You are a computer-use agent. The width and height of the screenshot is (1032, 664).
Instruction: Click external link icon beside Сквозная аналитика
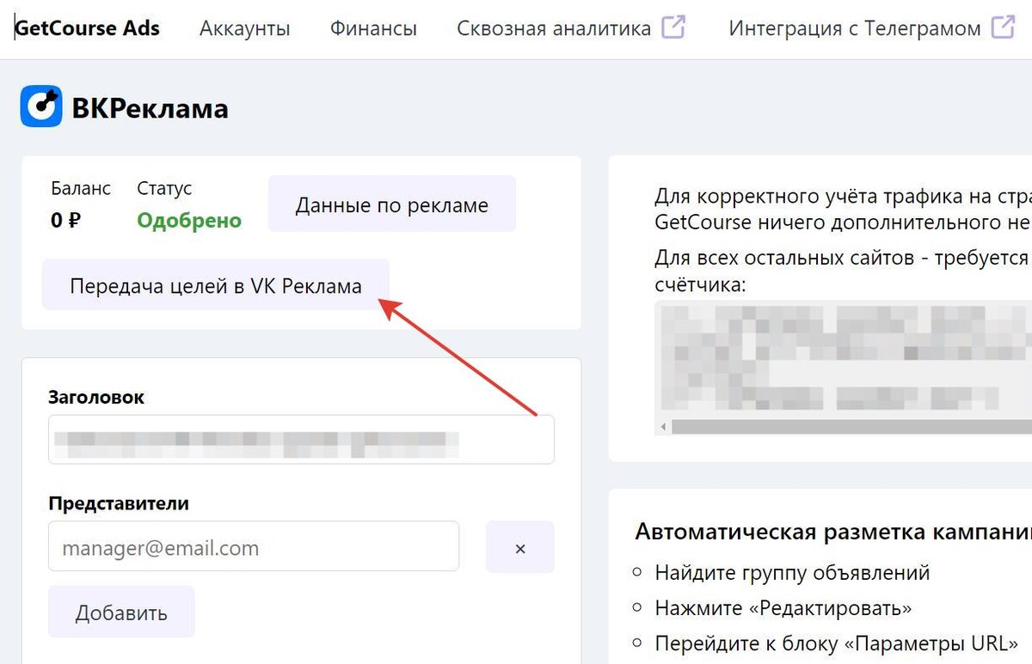click(673, 27)
